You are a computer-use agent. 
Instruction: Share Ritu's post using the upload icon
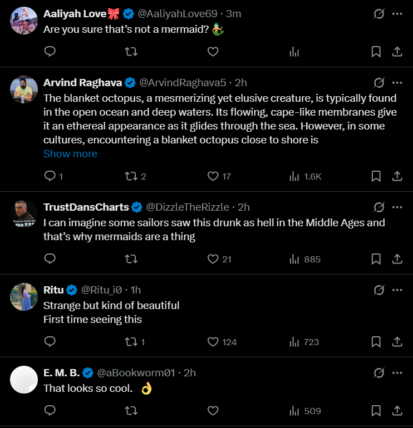pyautogui.click(x=397, y=342)
